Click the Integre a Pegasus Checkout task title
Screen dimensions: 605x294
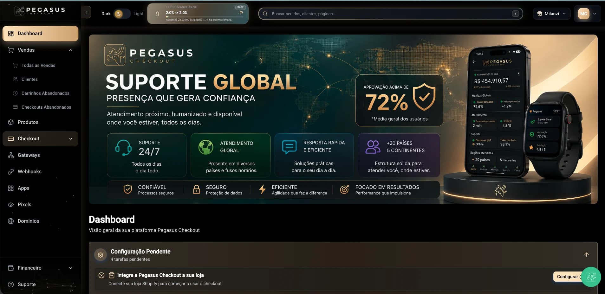[x=160, y=275]
